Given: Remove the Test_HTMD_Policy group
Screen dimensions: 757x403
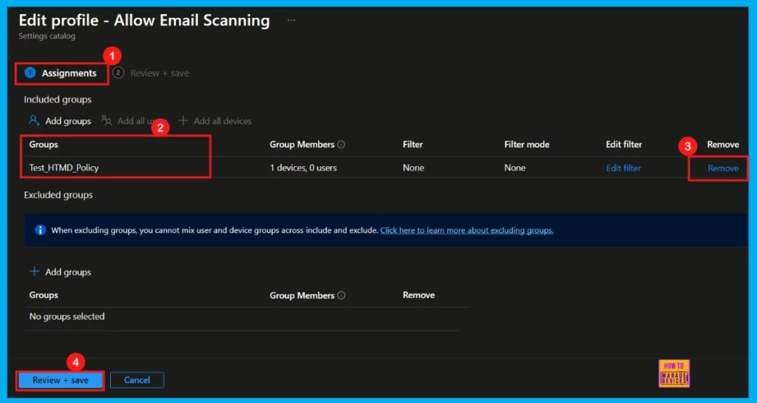Looking at the screenshot, I should [x=723, y=168].
